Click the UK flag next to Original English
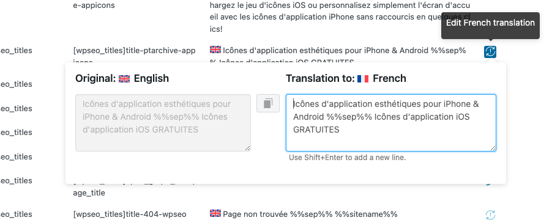This screenshot has width=552, height=223. pyautogui.click(x=124, y=78)
